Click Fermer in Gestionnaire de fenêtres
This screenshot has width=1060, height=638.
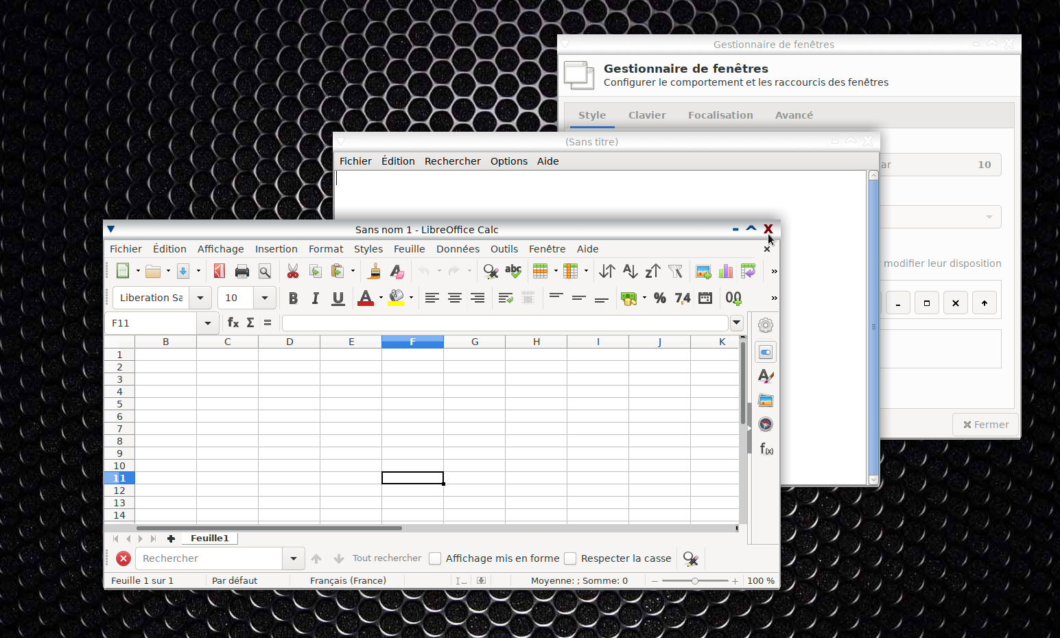point(986,425)
